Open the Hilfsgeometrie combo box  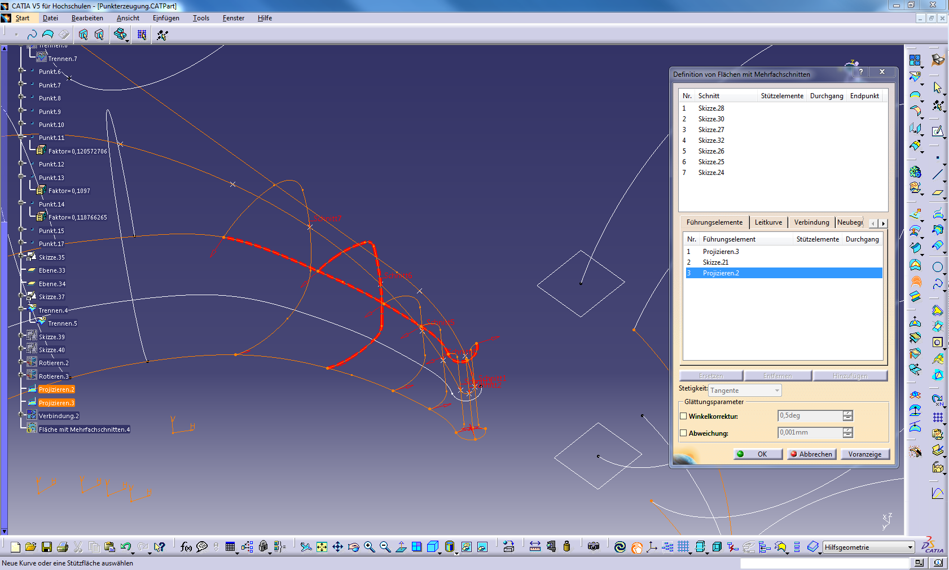(x=868, y=547)
